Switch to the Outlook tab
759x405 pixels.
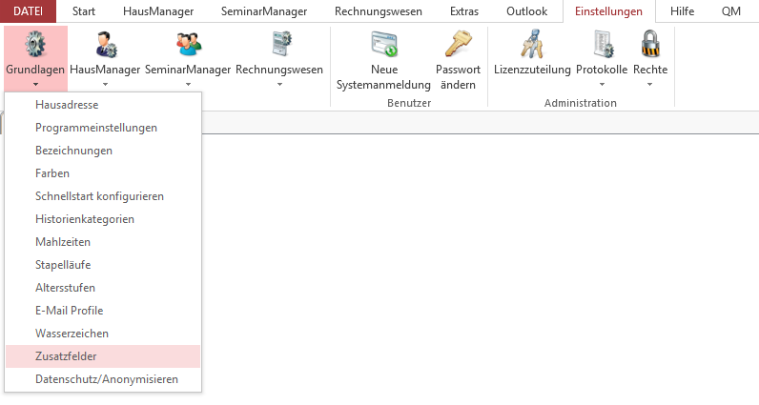pos(527,11)
